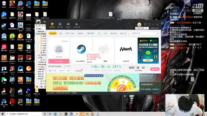Select the 全部(1799款) games filter

click(70, 34)
